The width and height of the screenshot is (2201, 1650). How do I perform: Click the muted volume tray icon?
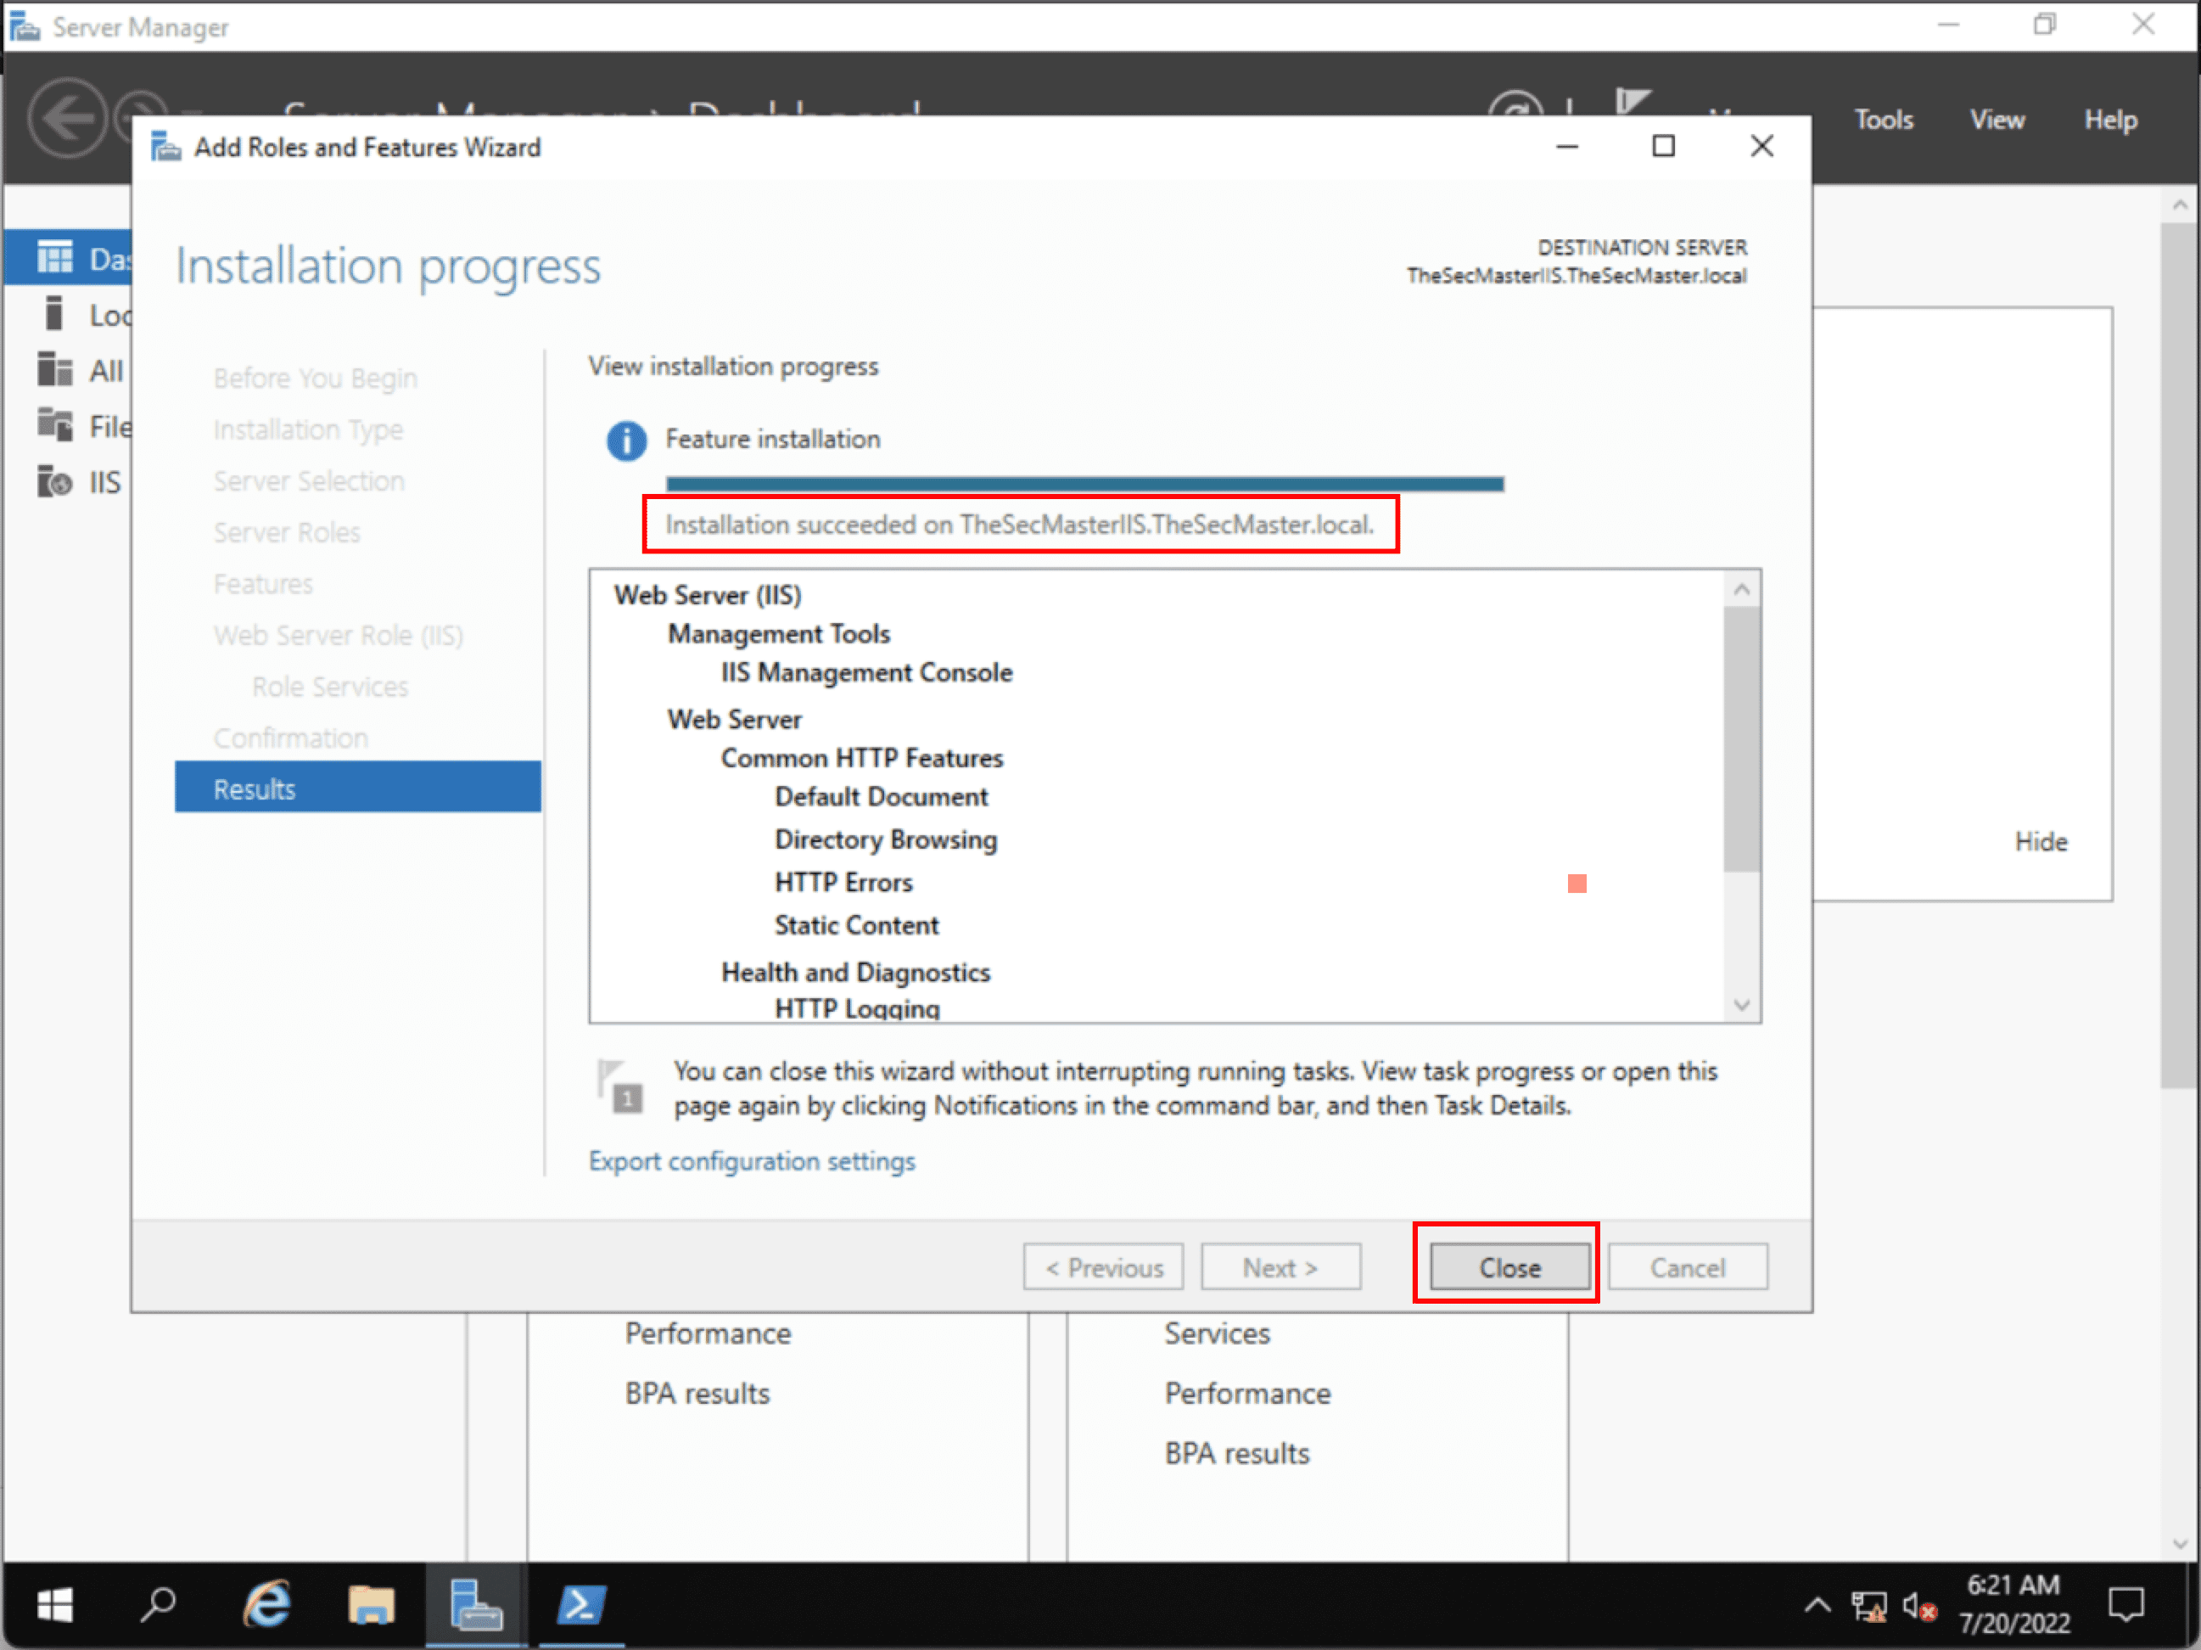tap(1919, 1605)
